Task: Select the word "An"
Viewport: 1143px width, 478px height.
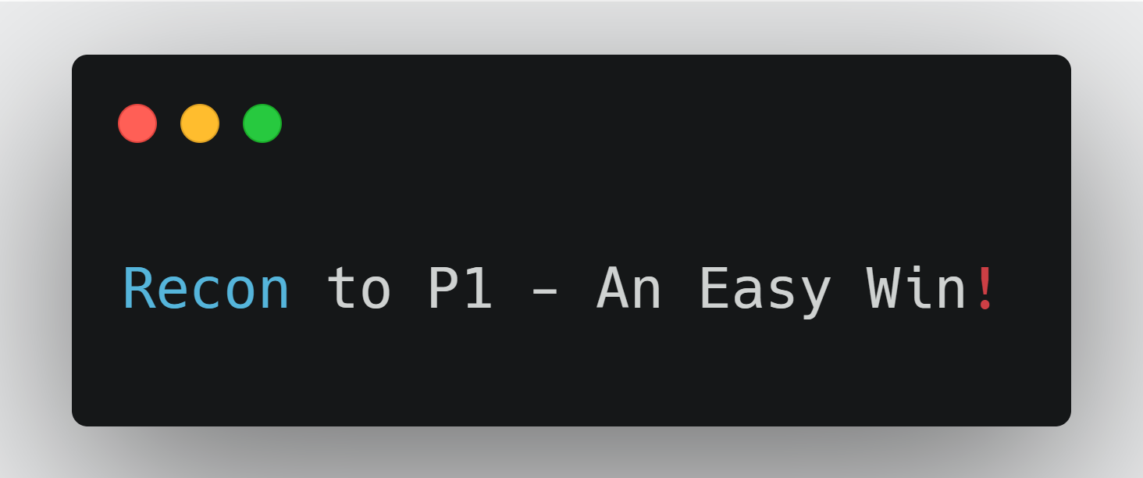Action: (x=628, y=290)
